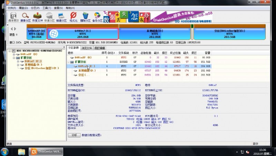
Task: Select 64Win7 (C:) in the left tree
Action: click(33, 61)
